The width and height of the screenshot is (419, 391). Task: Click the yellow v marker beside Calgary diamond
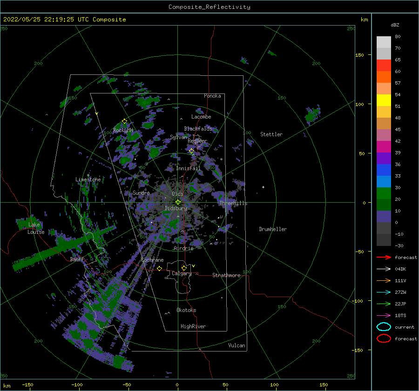194,266
